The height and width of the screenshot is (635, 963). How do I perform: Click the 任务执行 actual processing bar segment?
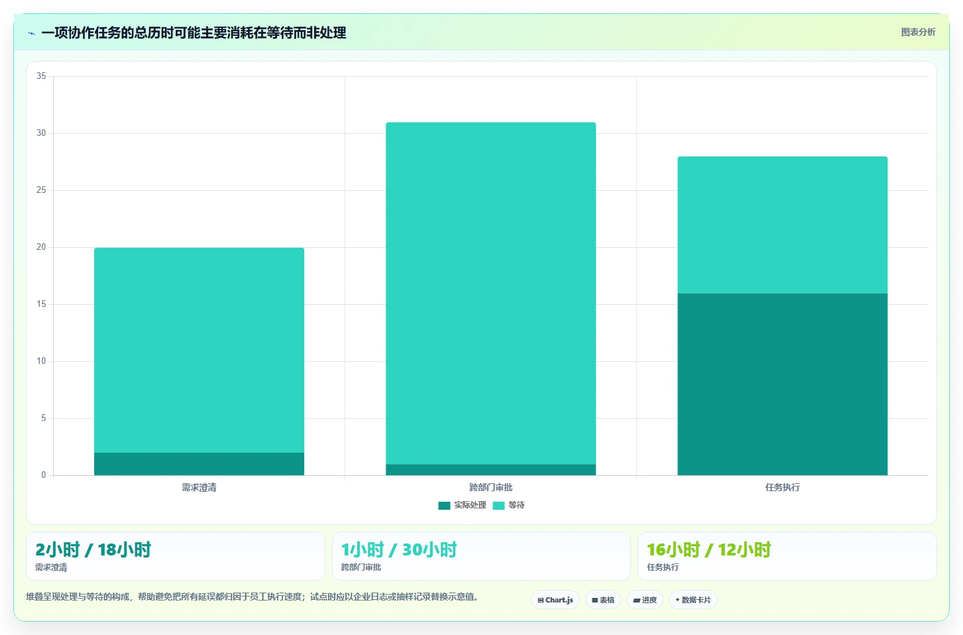coord(782,384)
